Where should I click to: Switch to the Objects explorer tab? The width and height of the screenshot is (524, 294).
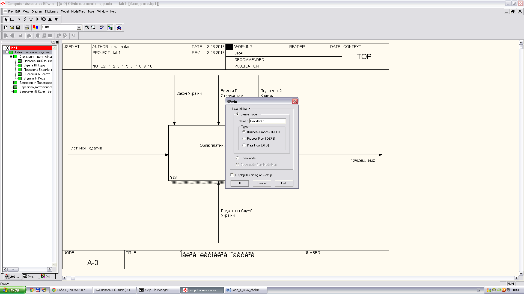47,276
